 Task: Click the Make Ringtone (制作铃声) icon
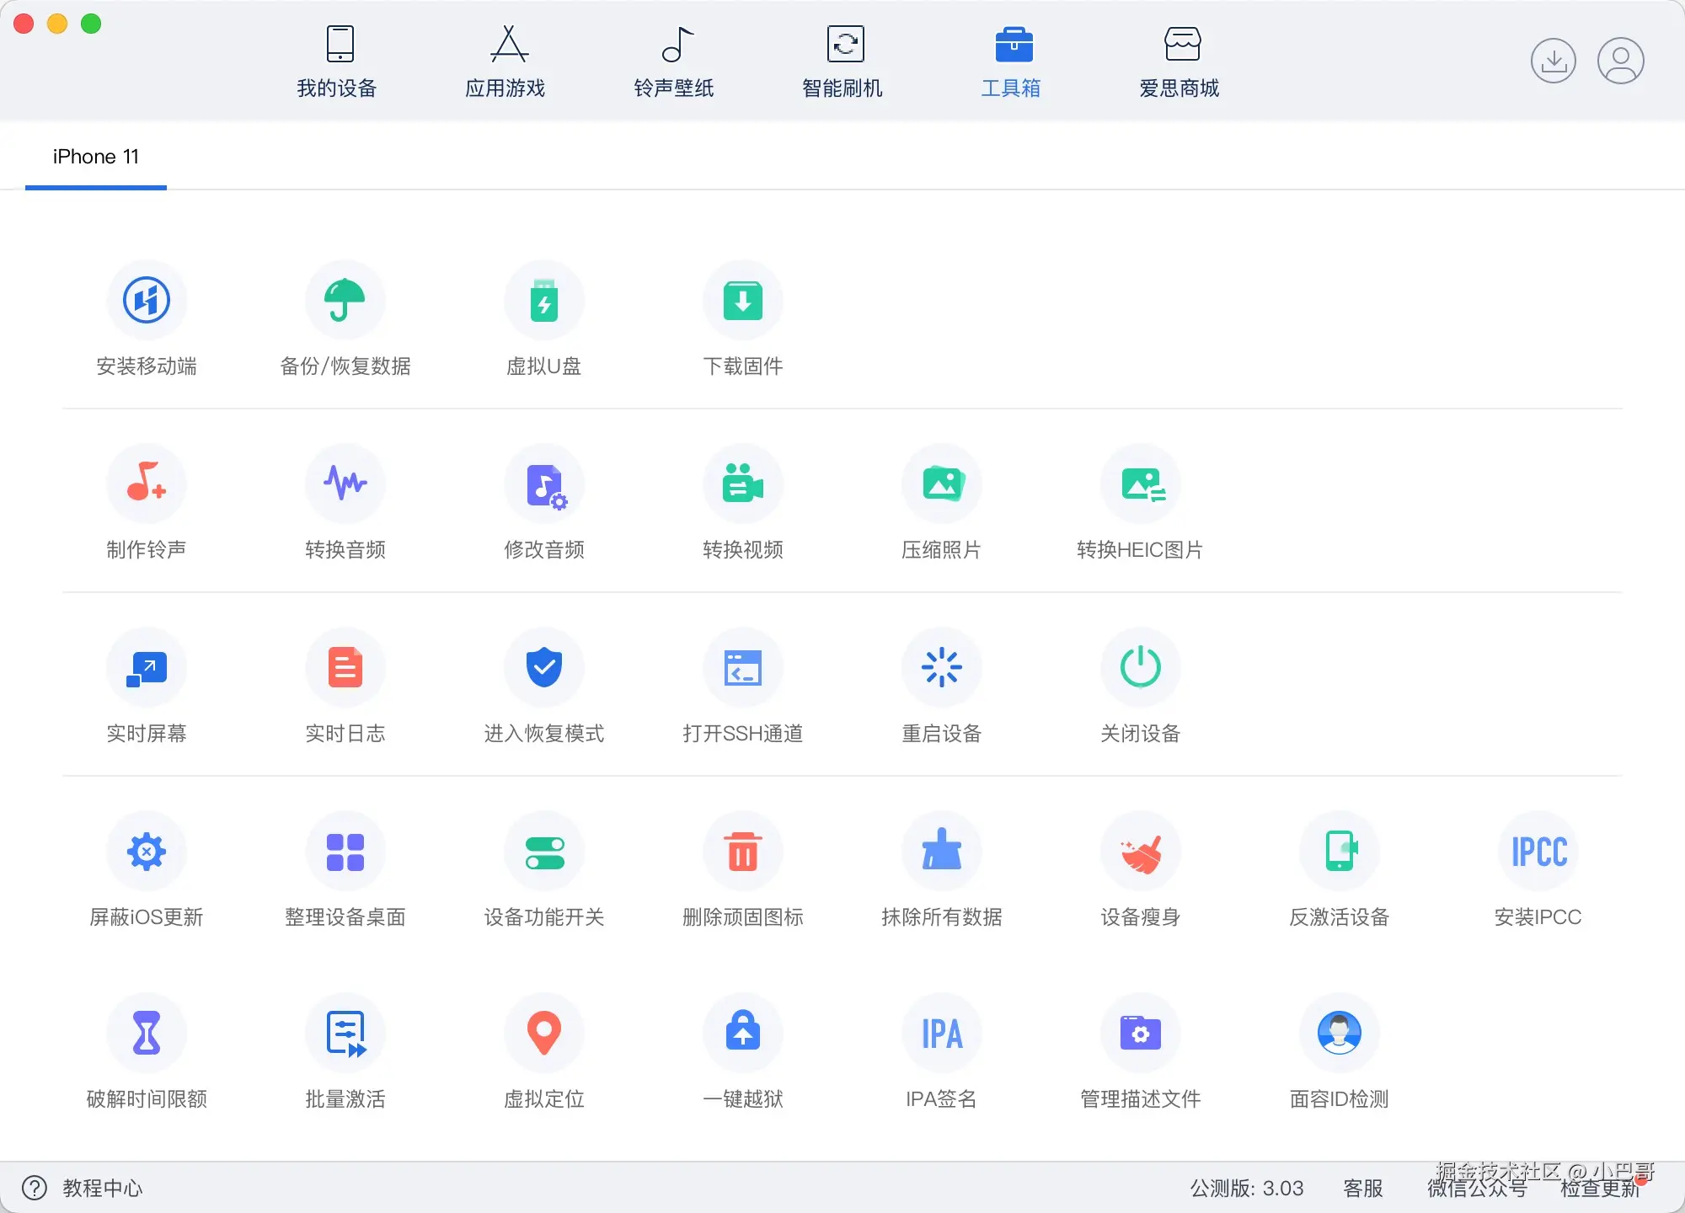146,484
